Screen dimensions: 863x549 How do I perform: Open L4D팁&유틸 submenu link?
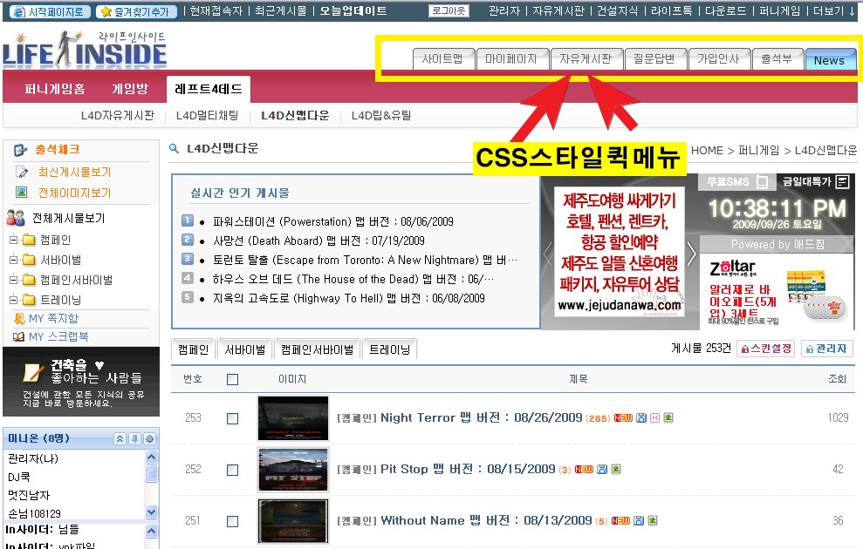380,115
